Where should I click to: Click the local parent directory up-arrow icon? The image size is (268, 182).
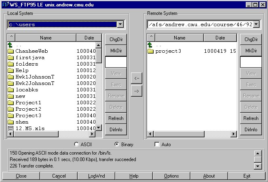click(10, 45)
